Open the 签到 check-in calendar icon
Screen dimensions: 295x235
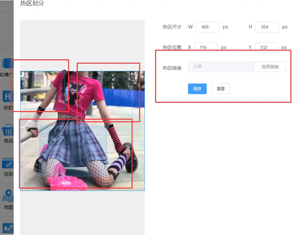pos(8,163)
